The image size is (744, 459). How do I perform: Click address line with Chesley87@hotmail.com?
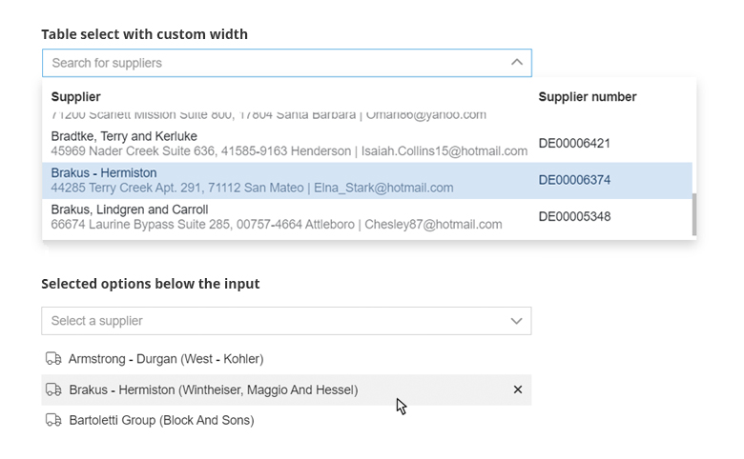tap(277, 224)
